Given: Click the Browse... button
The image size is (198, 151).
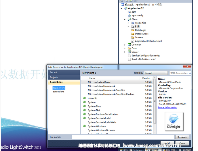Looking at the screenshot, I should 182,137.
